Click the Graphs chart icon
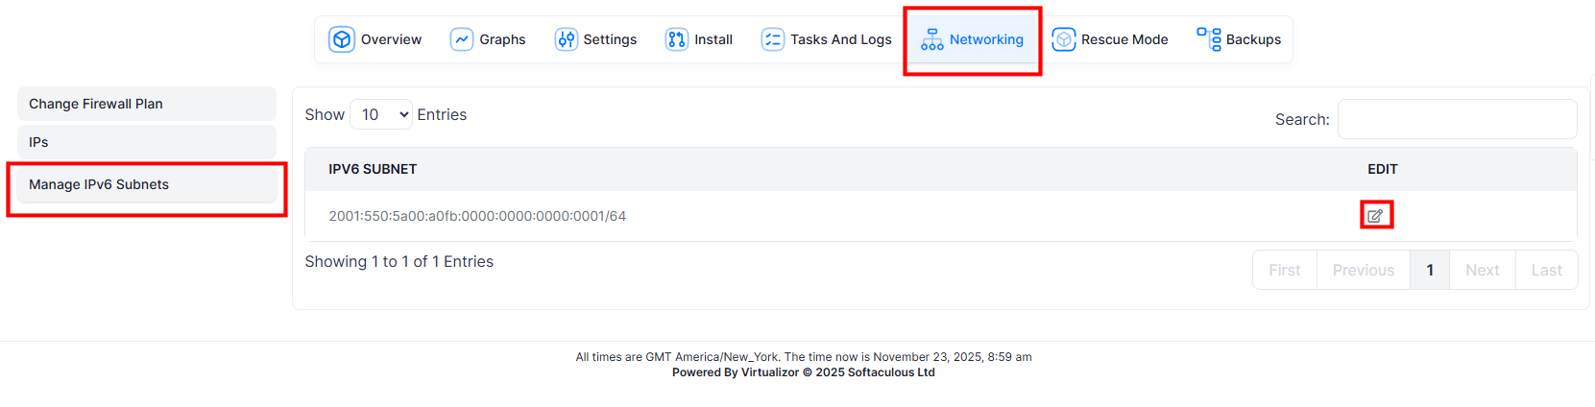Image resolution: width=1595 pixels, height=407 pixels. click(462, 39)
